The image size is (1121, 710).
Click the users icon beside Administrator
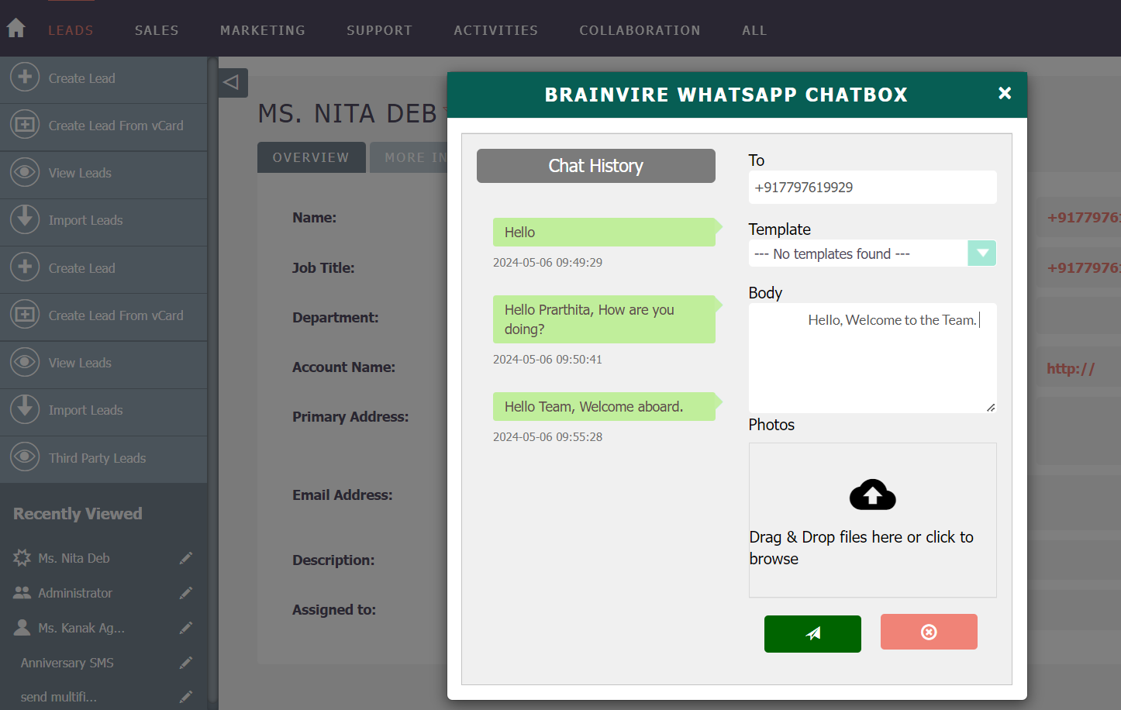tap(22, 592)
